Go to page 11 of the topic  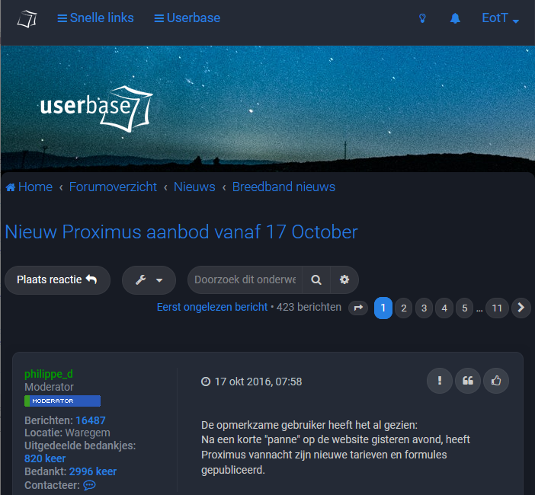[497, 308]
